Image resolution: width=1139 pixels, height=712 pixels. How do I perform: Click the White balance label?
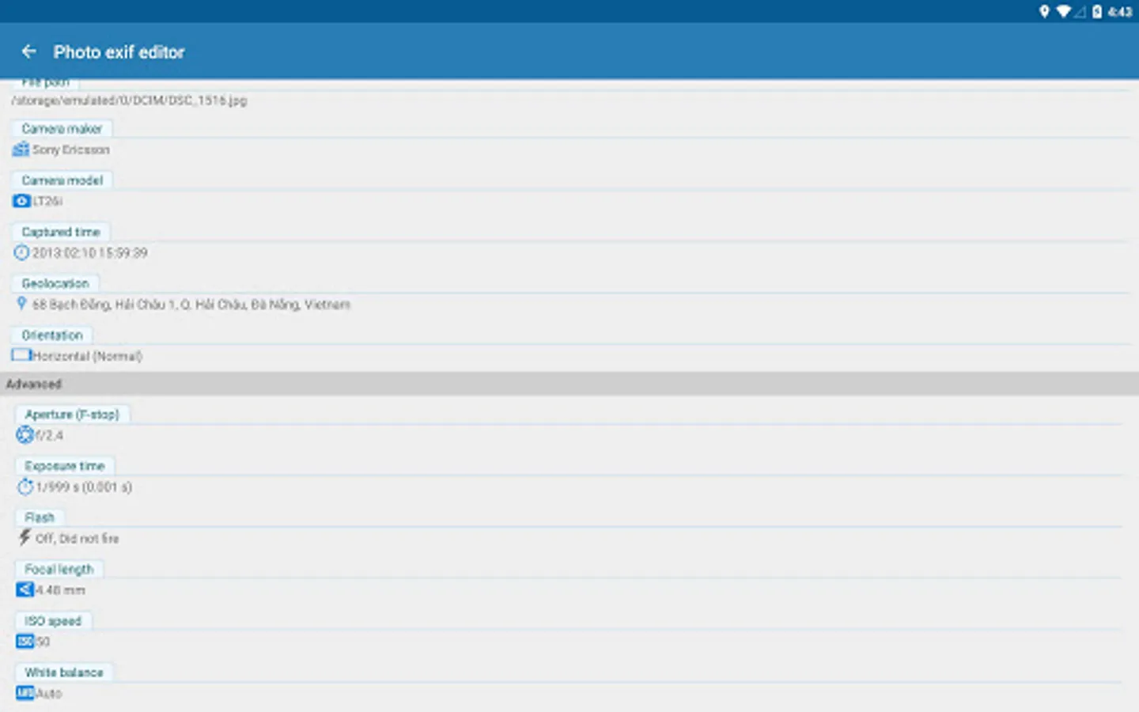[x=64, y=672]
